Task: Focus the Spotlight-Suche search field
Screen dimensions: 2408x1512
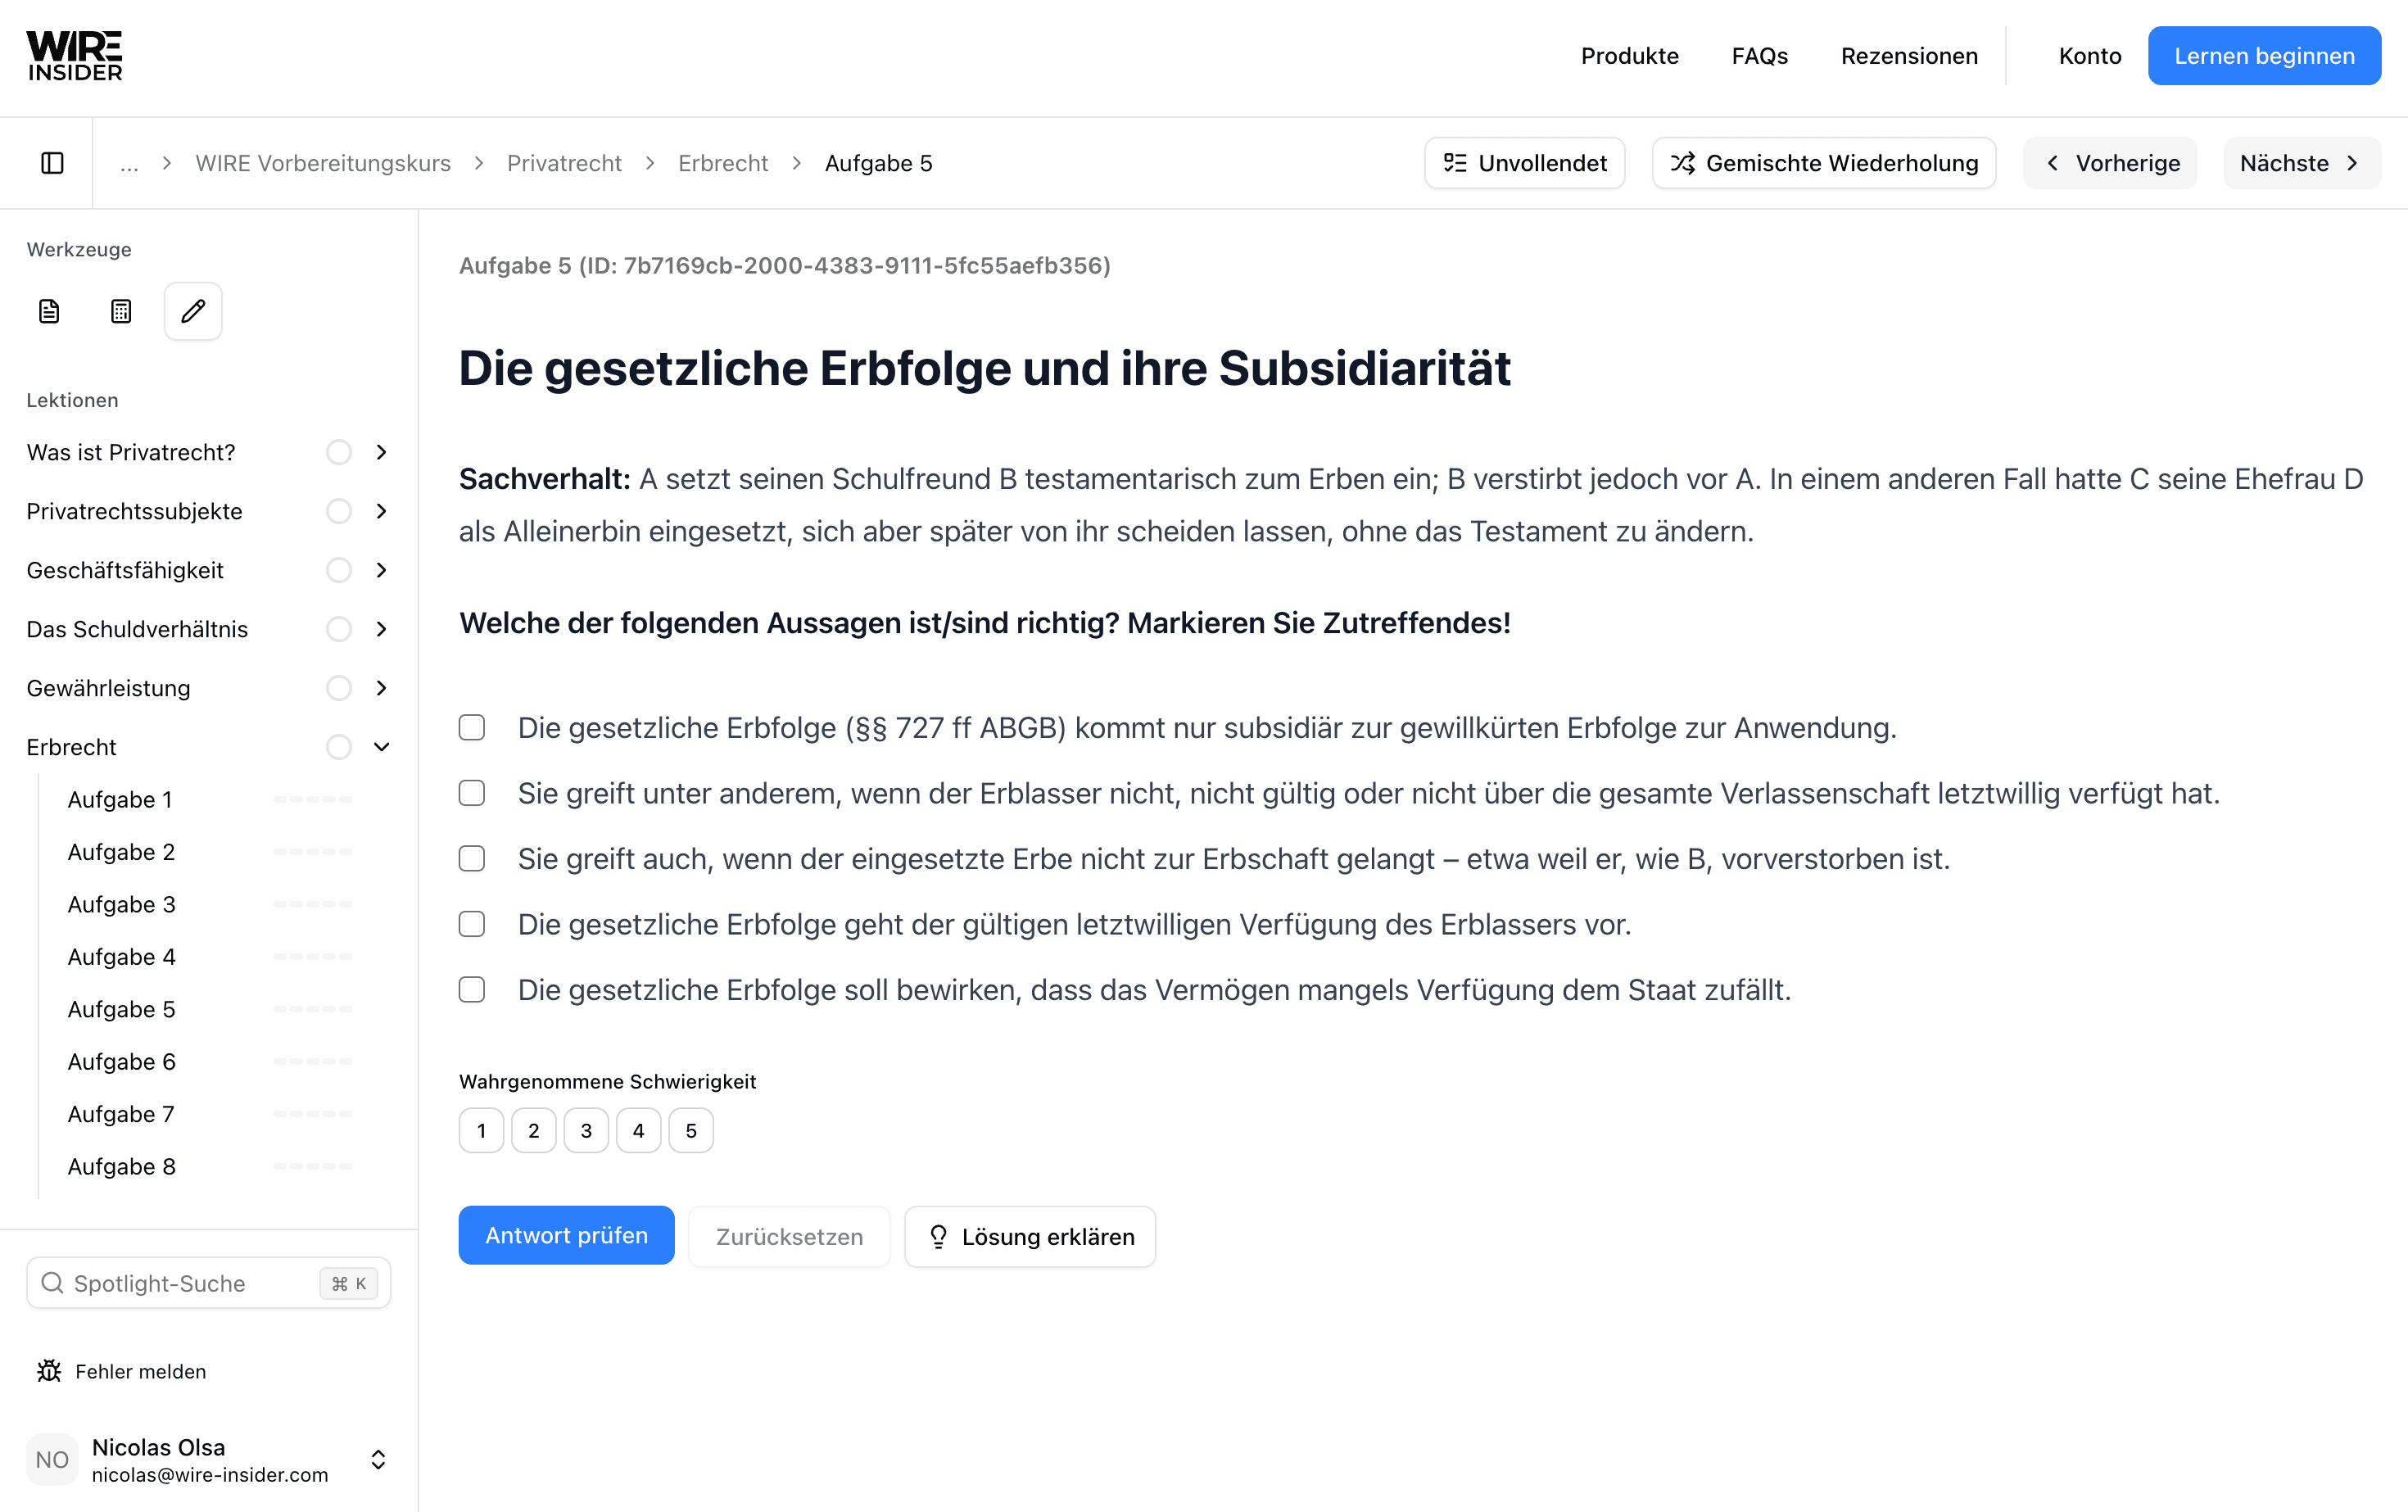Action: point(208,1283)
